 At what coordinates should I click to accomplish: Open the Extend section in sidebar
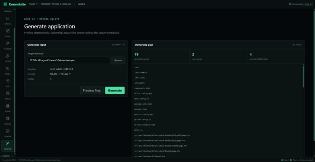pyautogui.click(x=8, y=96)
